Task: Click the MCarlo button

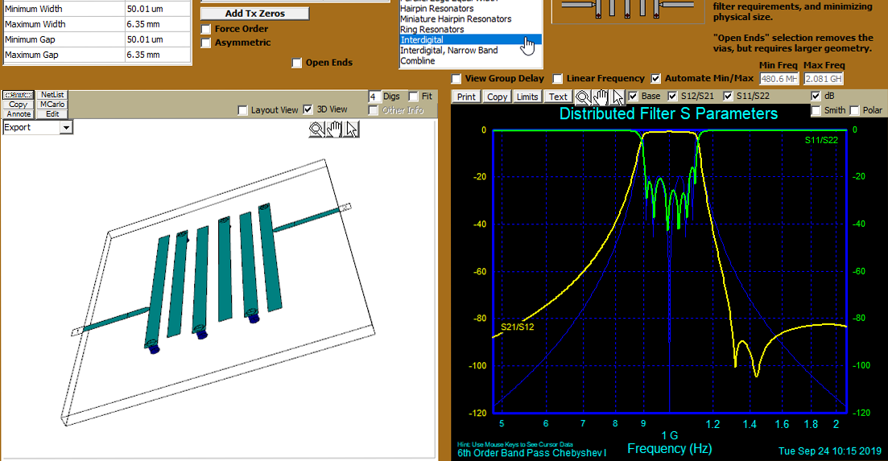Action: (x=53, y=105)
